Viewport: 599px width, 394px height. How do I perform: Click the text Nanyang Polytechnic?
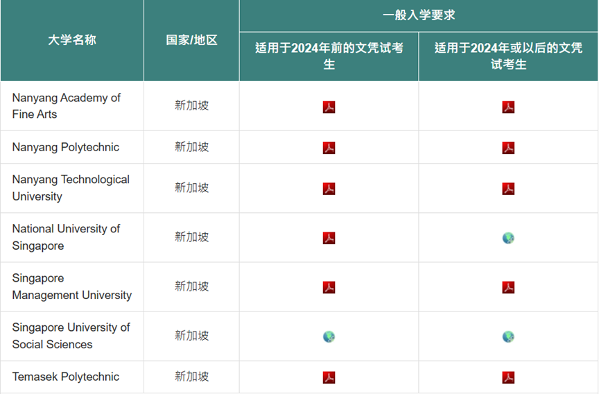click(66, 147)
